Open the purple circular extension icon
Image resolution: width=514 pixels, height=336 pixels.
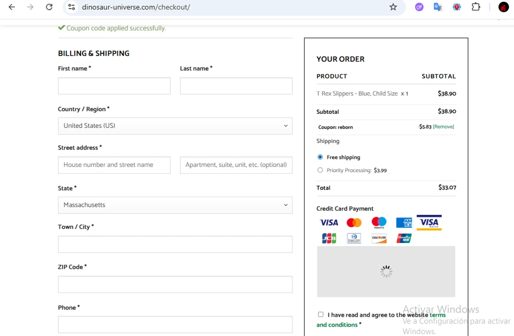419,7
